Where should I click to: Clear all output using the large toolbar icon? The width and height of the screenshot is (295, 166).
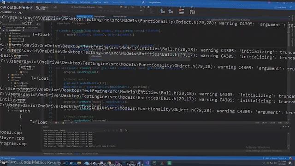coord(181,12)
